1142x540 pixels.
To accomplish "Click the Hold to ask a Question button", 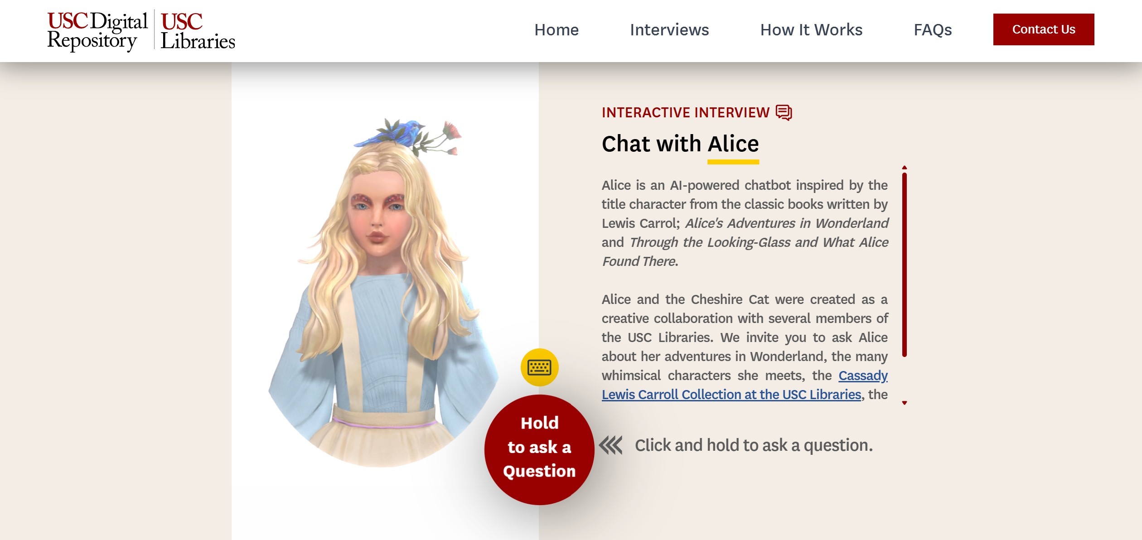I will 539,449.
